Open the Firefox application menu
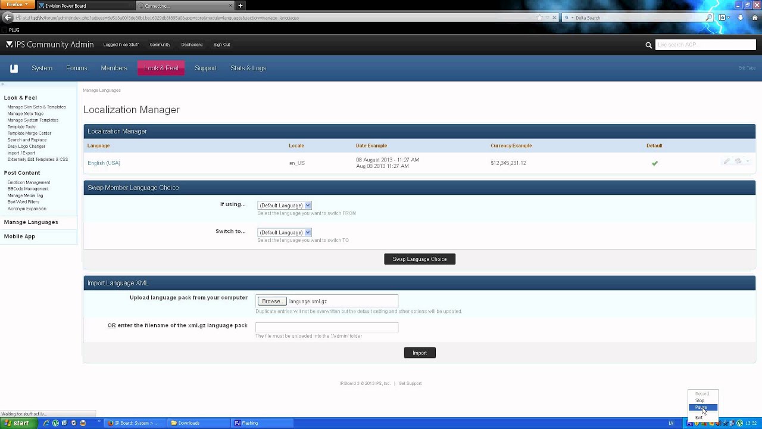Screen dimensions: 762x429 click(x=17, y=5)
